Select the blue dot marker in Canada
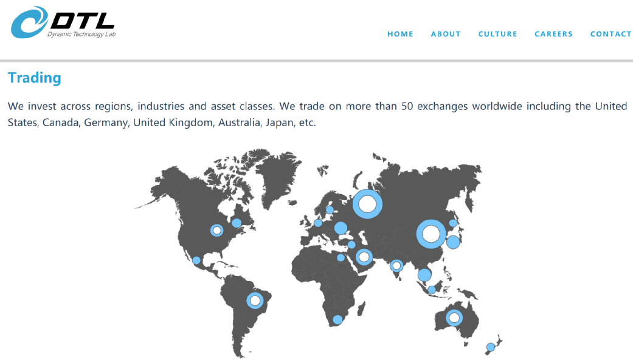Image resolution: width=633 pixels, height=361 pixels. click(x=237, y=223)
